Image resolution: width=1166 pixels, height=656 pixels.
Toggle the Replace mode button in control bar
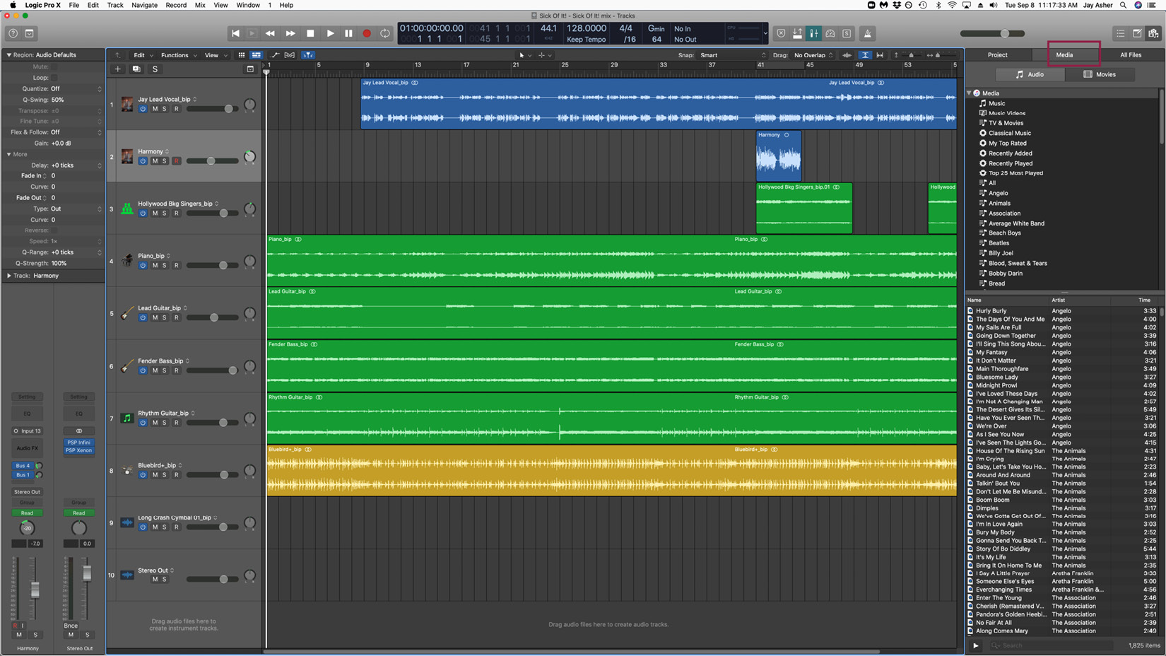tap(781, 33)
